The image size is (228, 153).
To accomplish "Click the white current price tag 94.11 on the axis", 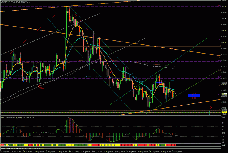I will (x=224, y=94).
